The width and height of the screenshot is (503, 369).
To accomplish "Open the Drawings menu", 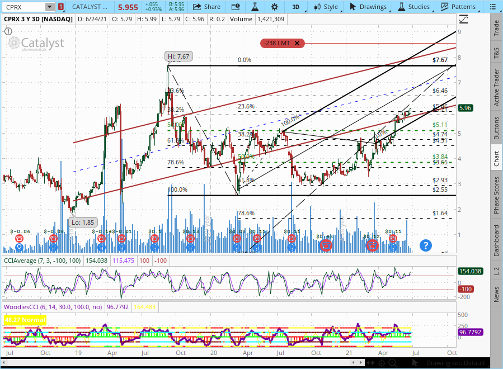I will click(368, 7).
